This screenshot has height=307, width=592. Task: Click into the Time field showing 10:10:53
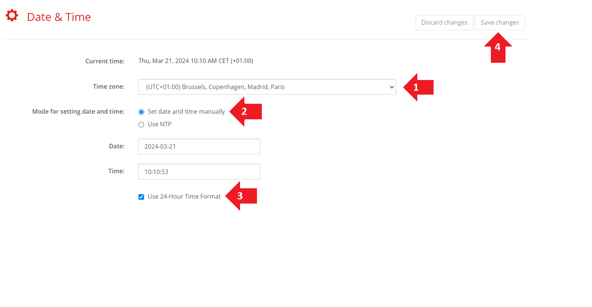199,172
